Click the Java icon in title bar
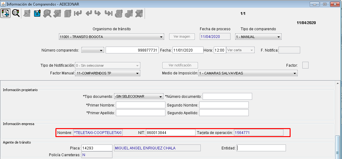The image size is (342, 159). (3, 4)
